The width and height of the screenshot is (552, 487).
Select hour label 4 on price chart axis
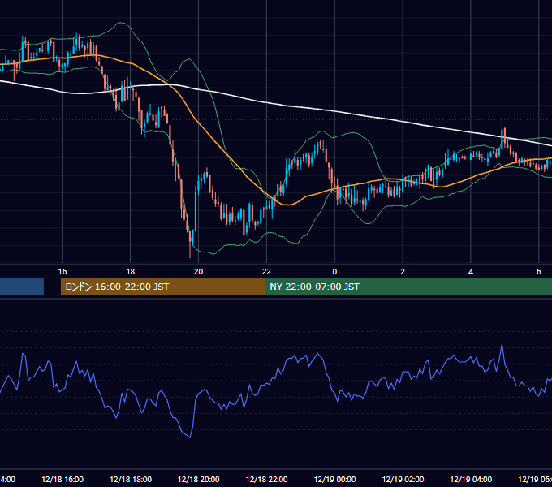click(x=471, y=272)
